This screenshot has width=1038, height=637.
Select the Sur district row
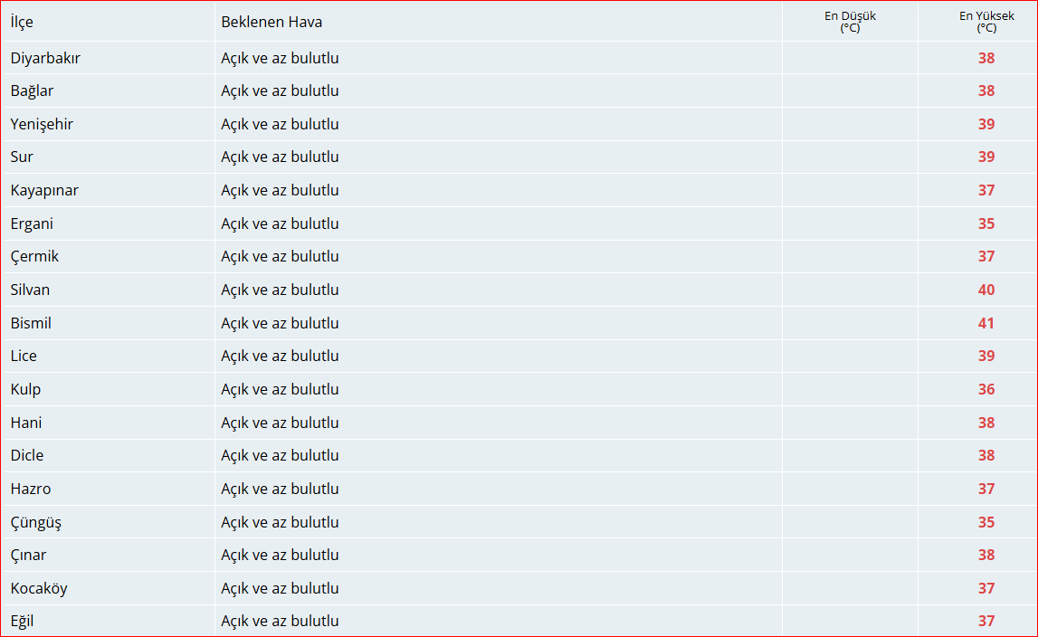pos(519,157)
